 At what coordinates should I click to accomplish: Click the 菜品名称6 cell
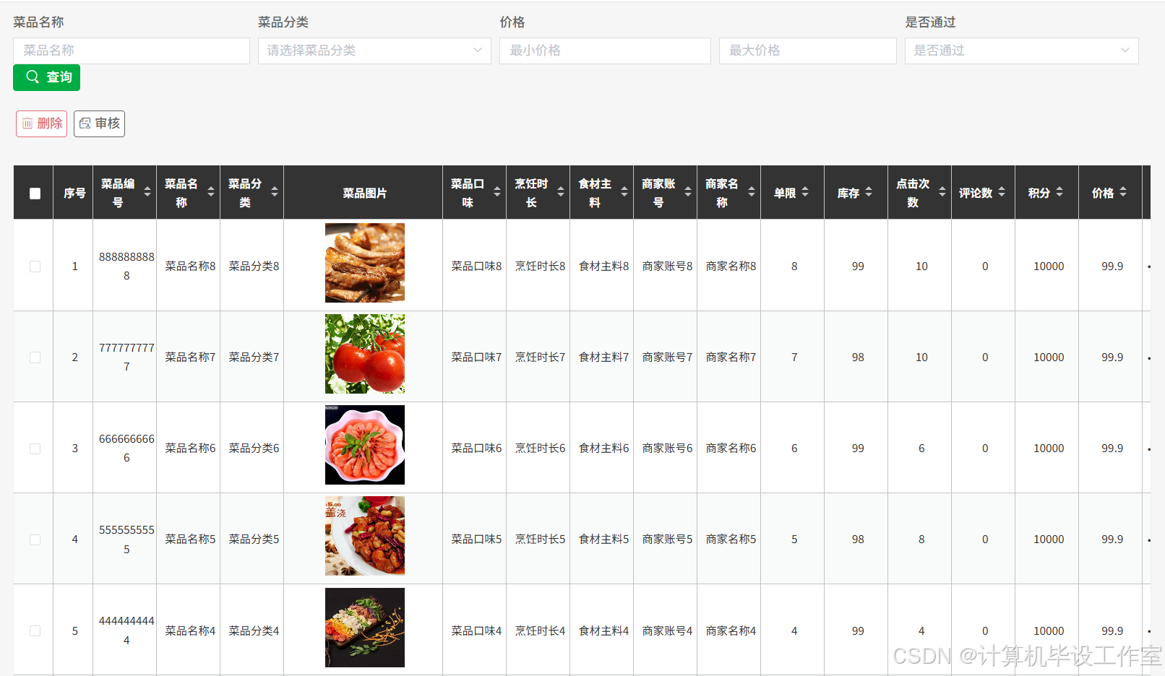[190, 448]
